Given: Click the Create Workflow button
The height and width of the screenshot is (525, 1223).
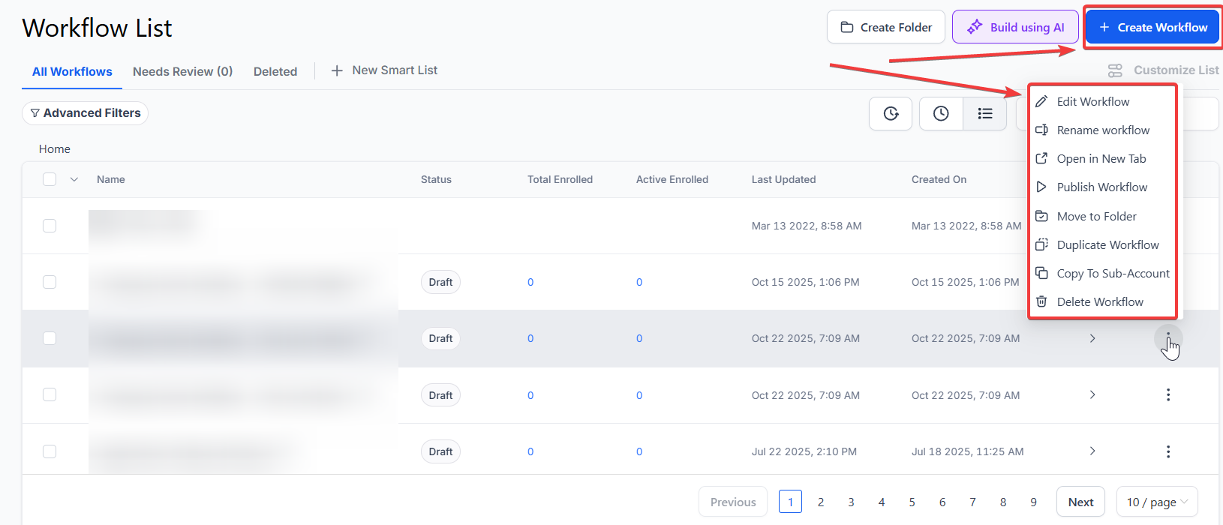Looking at the screenshot, I should click(1152, 27).
